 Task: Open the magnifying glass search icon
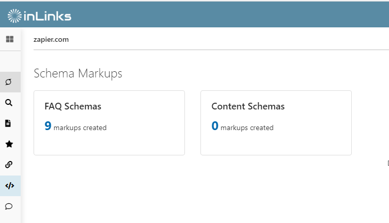[9, 103]
